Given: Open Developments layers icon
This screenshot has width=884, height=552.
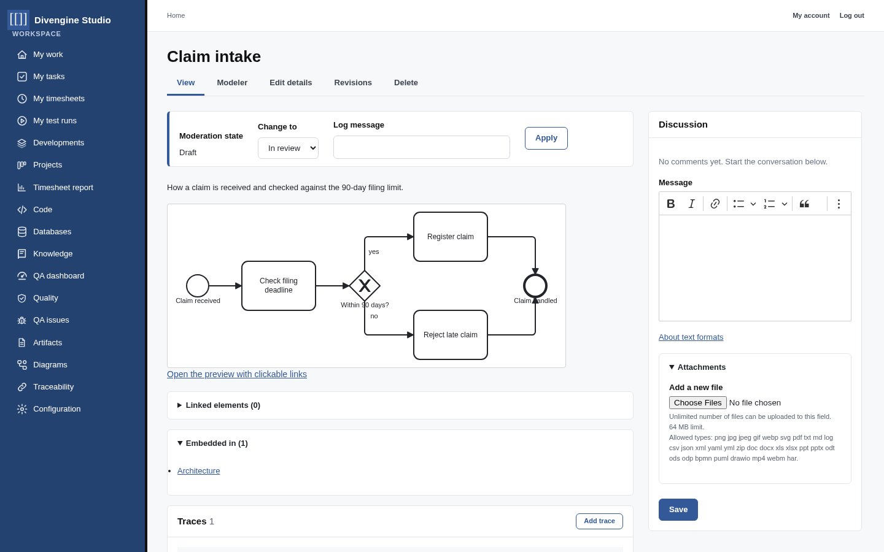Looking at the screenshot, I should pyautogui.click(x=22, y=143).
